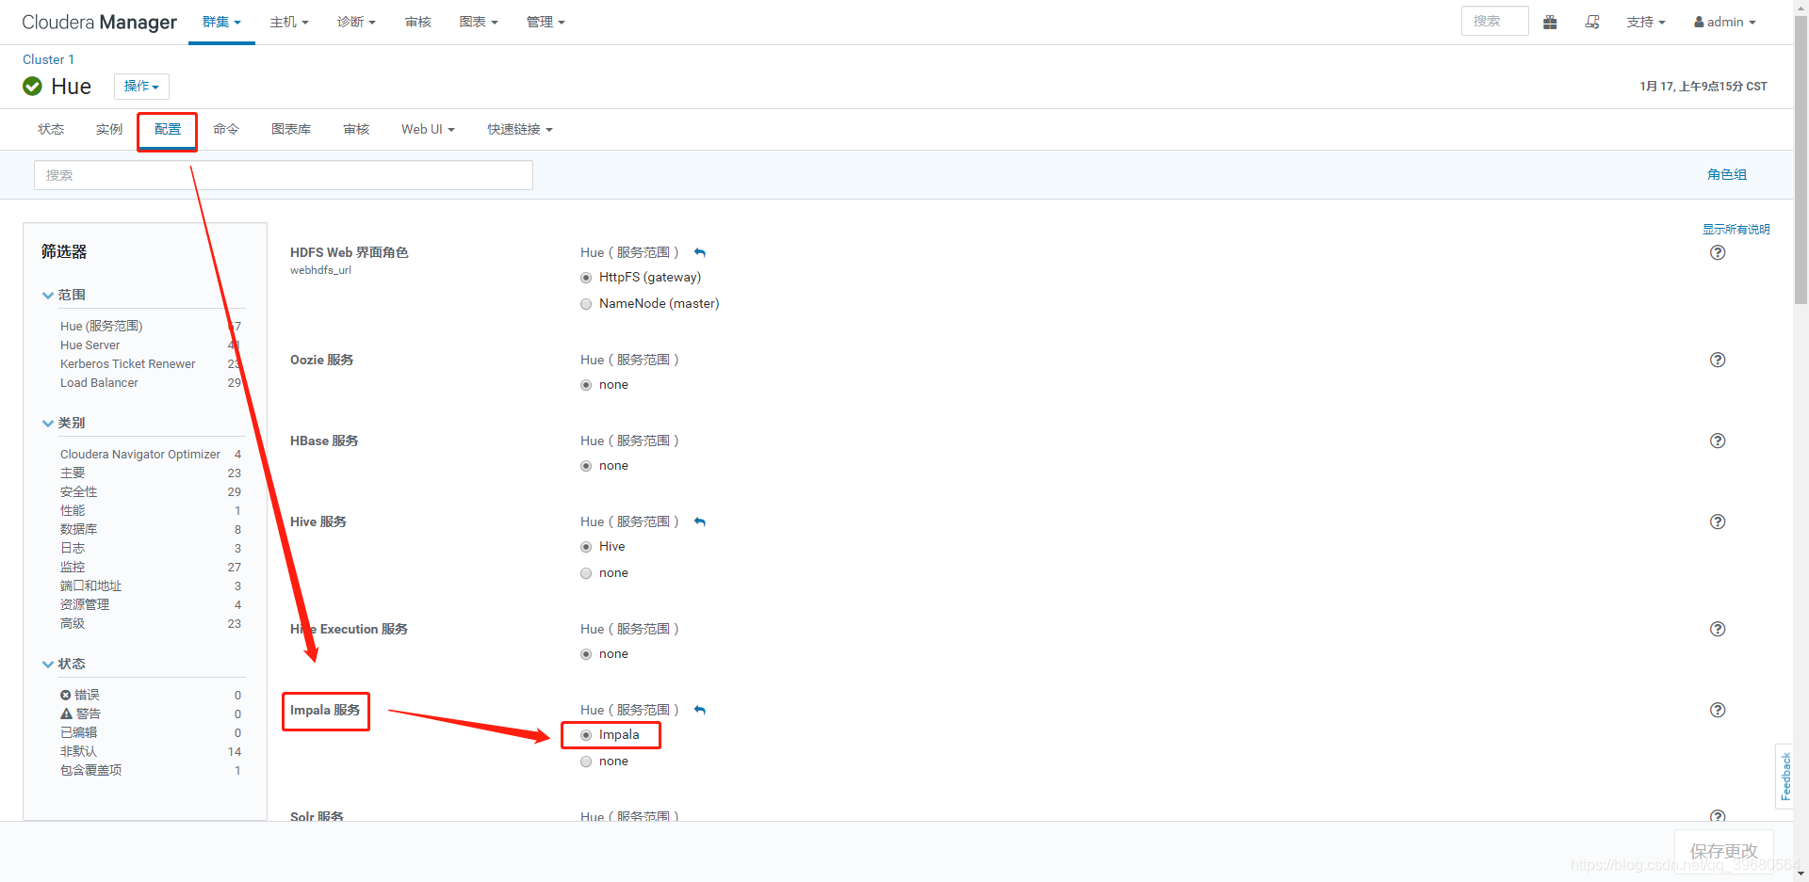Open the 操作 actions dropdown

pyautogui.click(x=141, y=86)
